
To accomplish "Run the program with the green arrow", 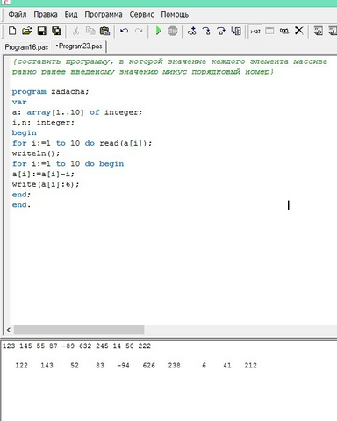I will click(x=158, y=31).
